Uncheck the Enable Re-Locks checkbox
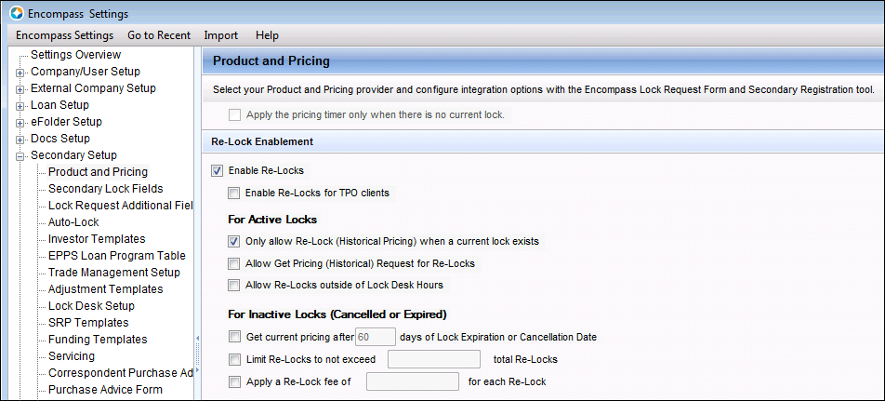Image resolution: width=885 pixels, height=401 pixels. click(217, 170)
